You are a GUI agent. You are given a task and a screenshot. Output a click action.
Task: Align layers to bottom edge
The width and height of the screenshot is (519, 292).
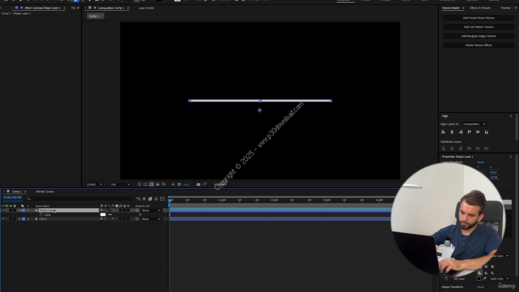[487, 132]
